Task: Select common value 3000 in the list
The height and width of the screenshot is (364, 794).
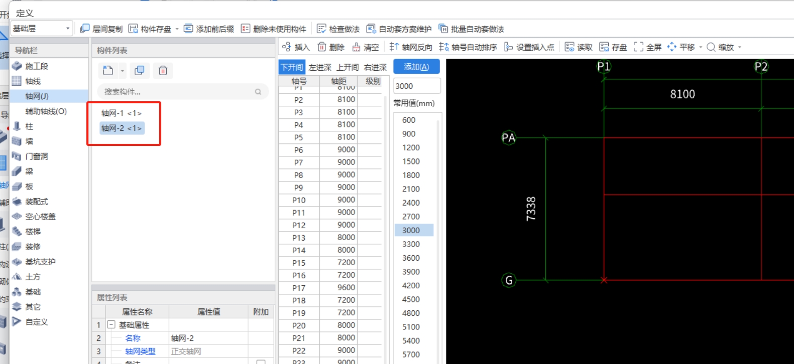Action: point(413,230)
